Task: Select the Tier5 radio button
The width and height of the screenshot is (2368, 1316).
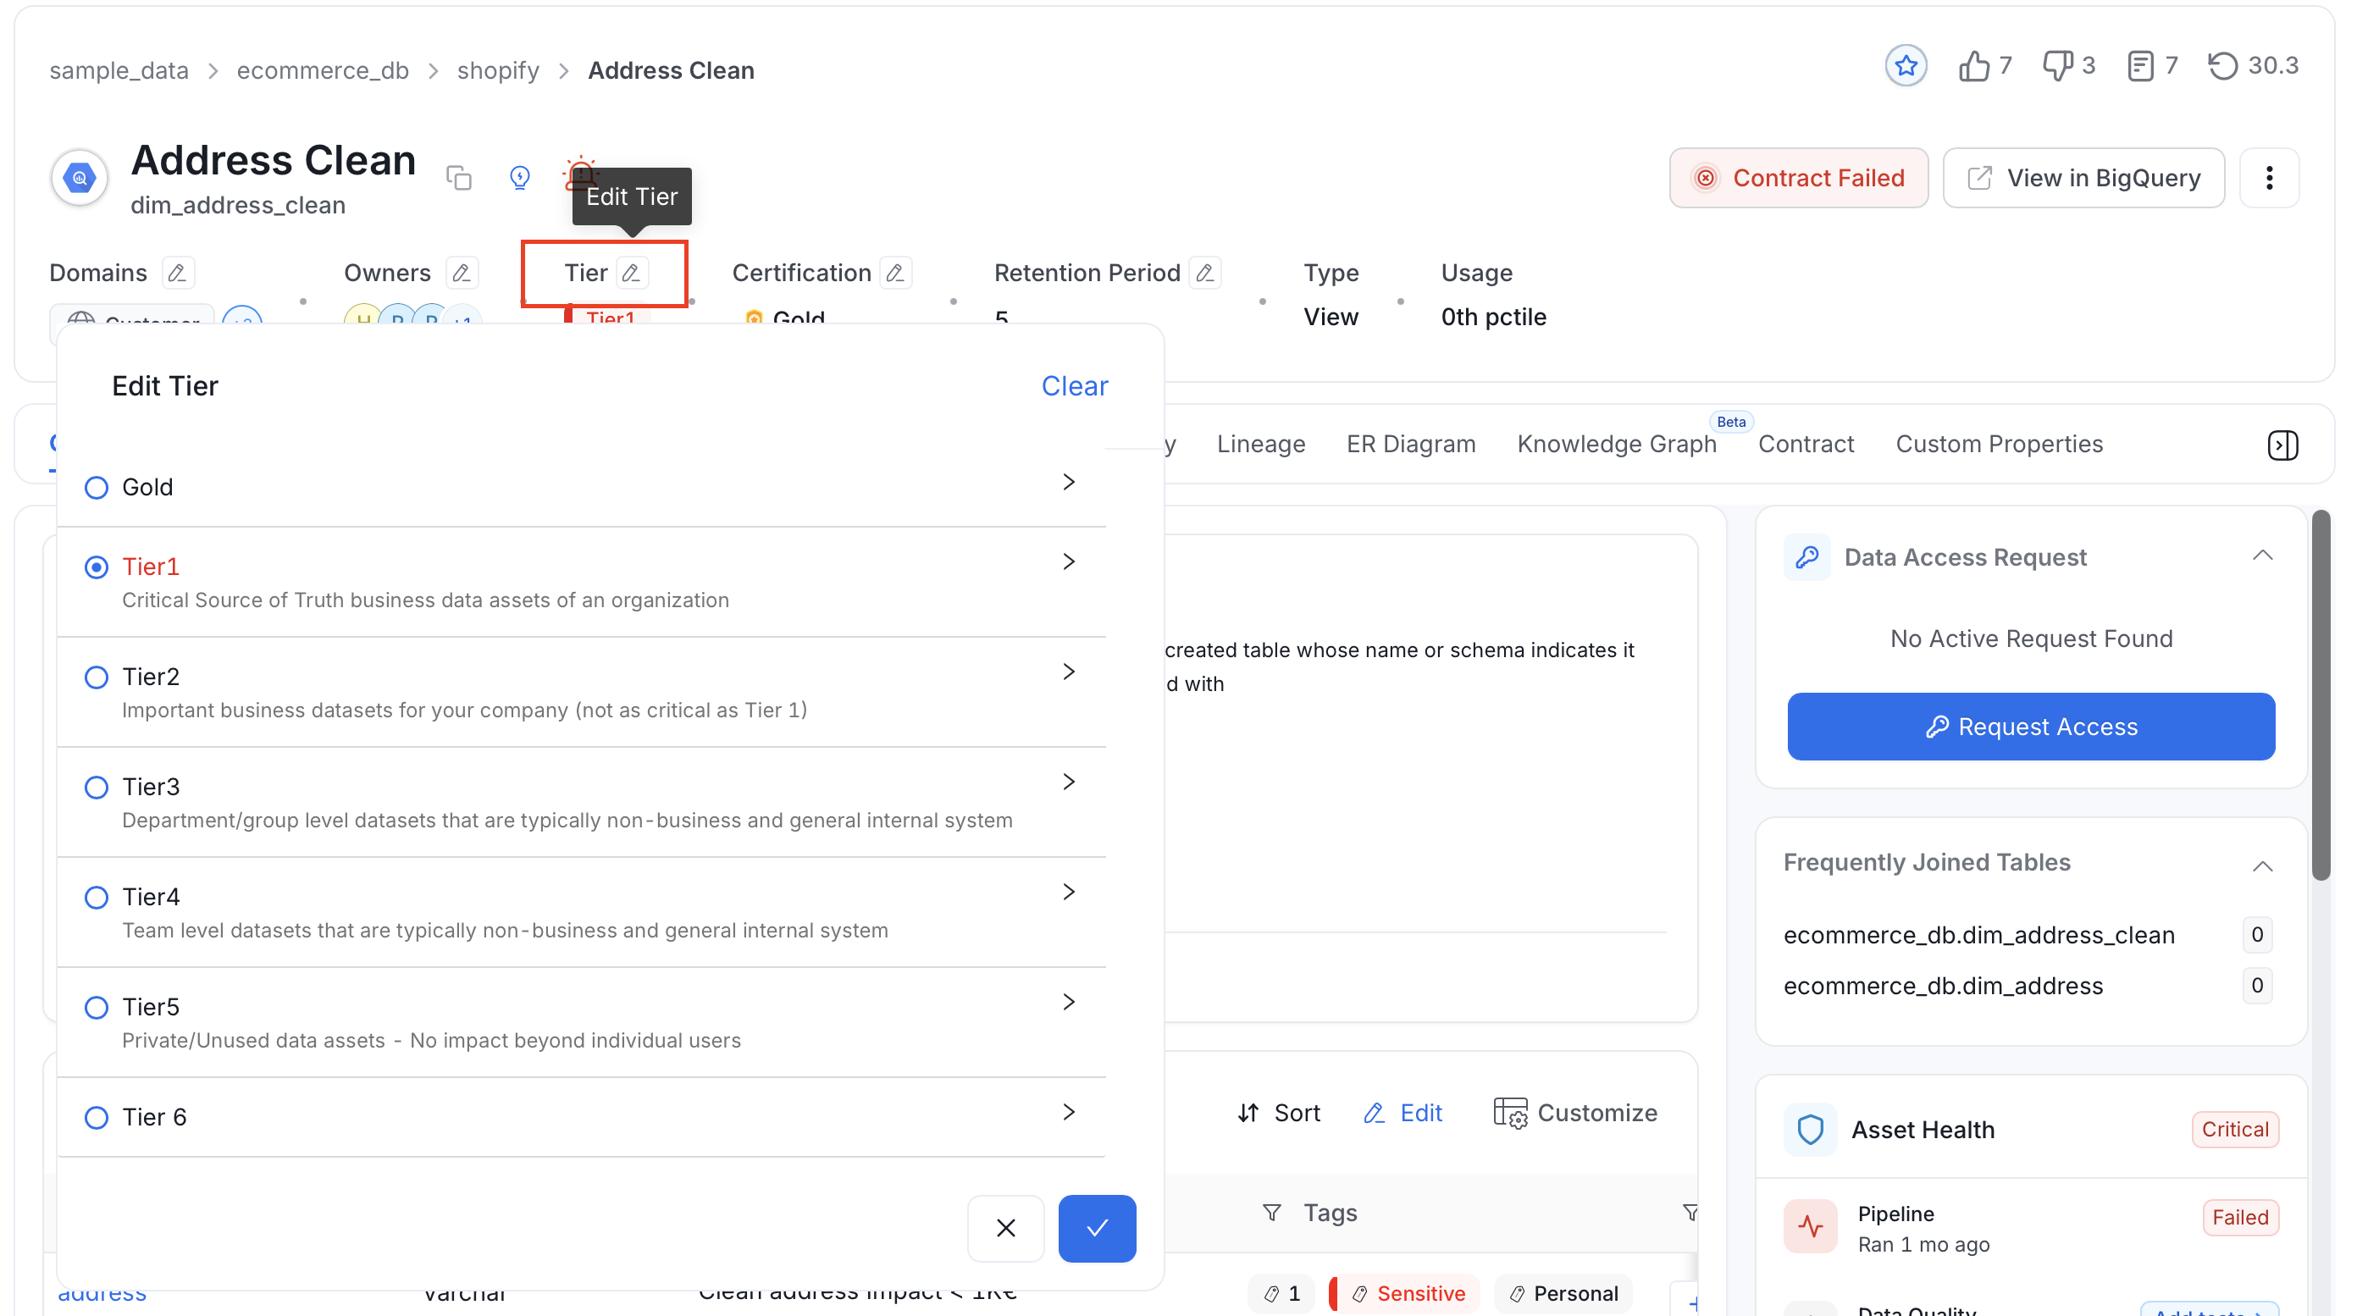Action: click(97, 1008)
